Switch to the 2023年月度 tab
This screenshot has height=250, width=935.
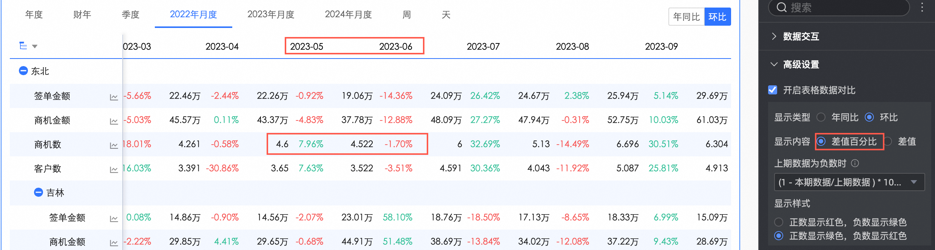[x=271, y=14]
